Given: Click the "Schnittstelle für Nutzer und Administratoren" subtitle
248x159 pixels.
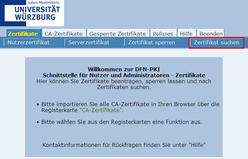Looking at the screenshot, I should pos(124,75).
